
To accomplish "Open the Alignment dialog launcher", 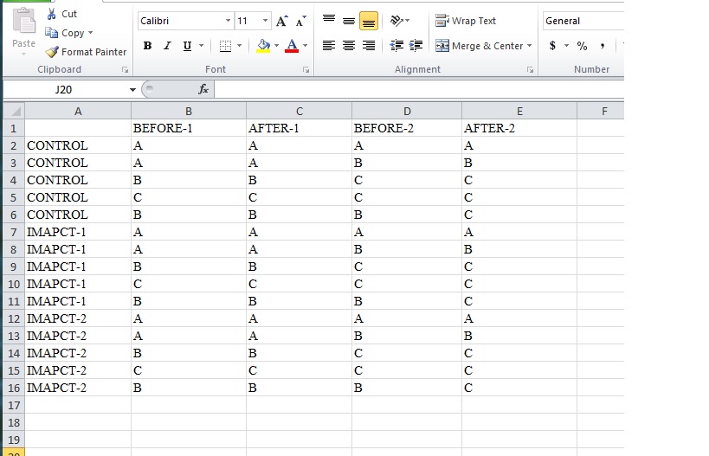I will pos(530,70).
